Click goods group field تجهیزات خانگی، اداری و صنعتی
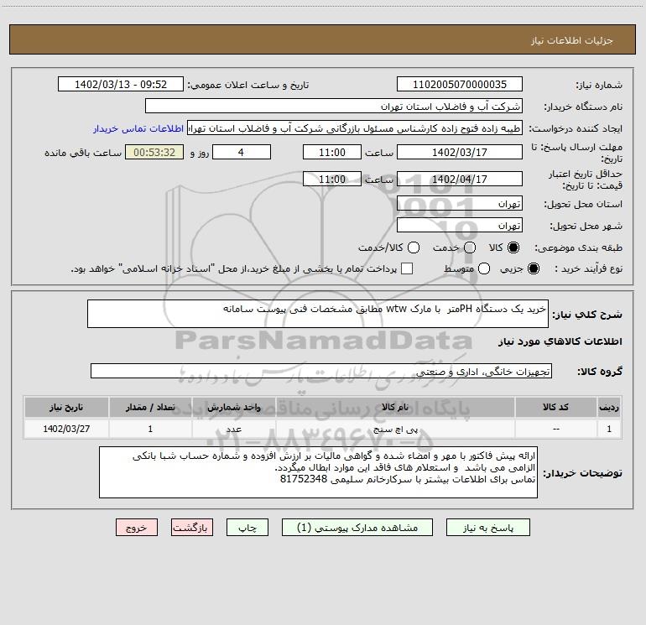This screenshot has width=646, height=625. [x=321, y=371]
